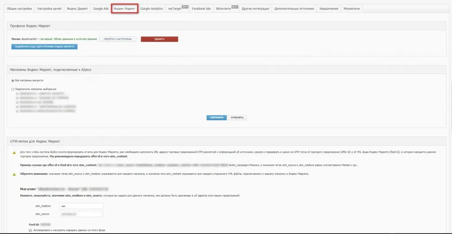Image resolution: width=452 pixels, height=234 pixels.
Task: Open the Общие настройки tab
Action: [x=19, y=9]
